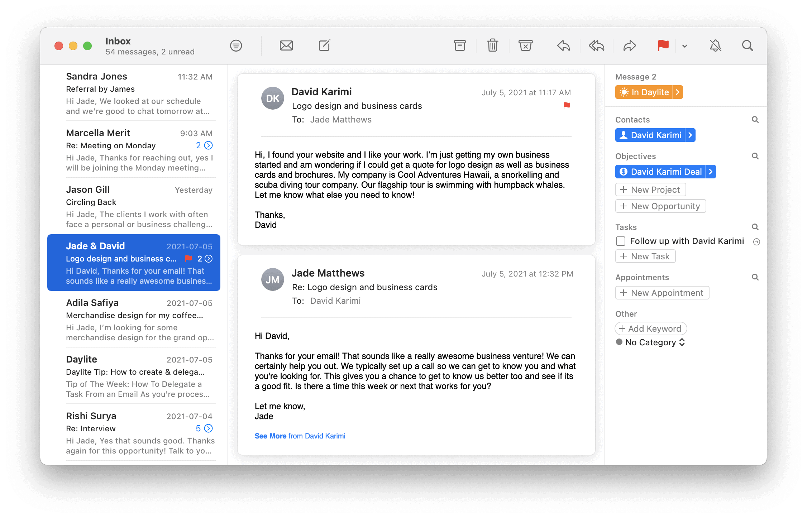Click the New Opportunity button
This screenshot has width=807, height=518.
(660, 206)
